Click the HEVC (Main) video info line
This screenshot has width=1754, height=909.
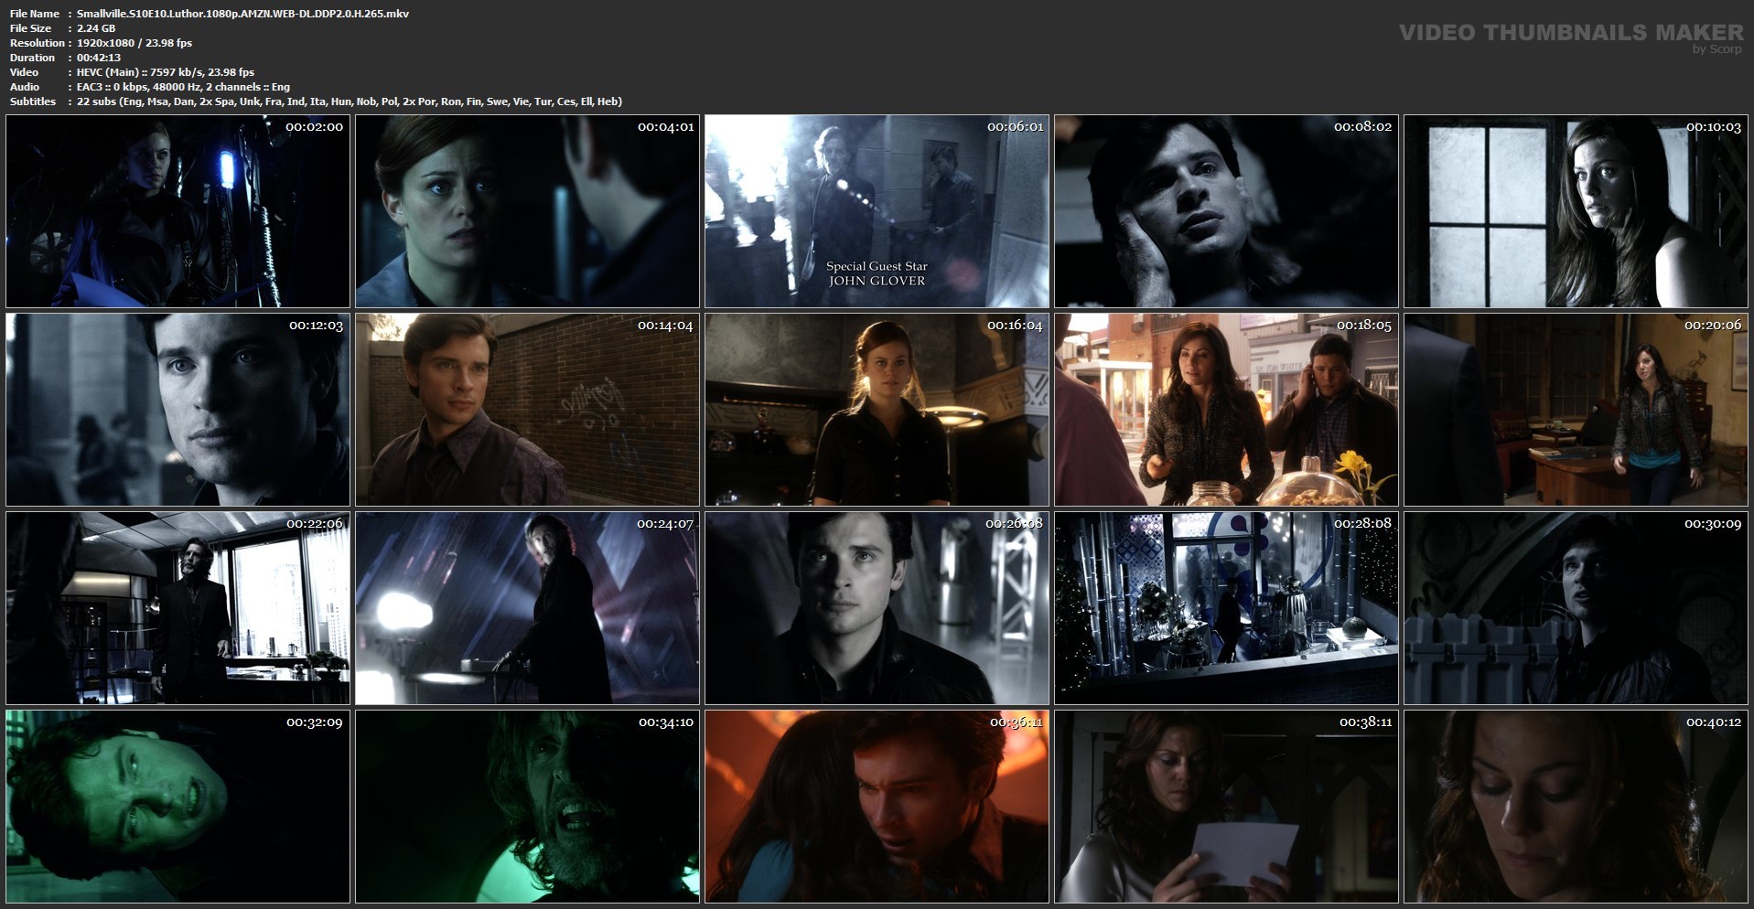click(x=166, y=72)
